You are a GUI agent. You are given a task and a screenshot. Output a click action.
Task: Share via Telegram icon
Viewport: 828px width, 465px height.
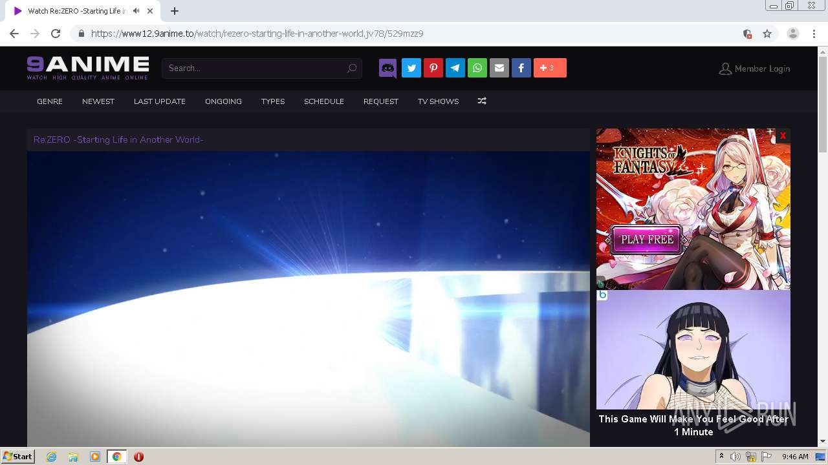click(455, 68)
